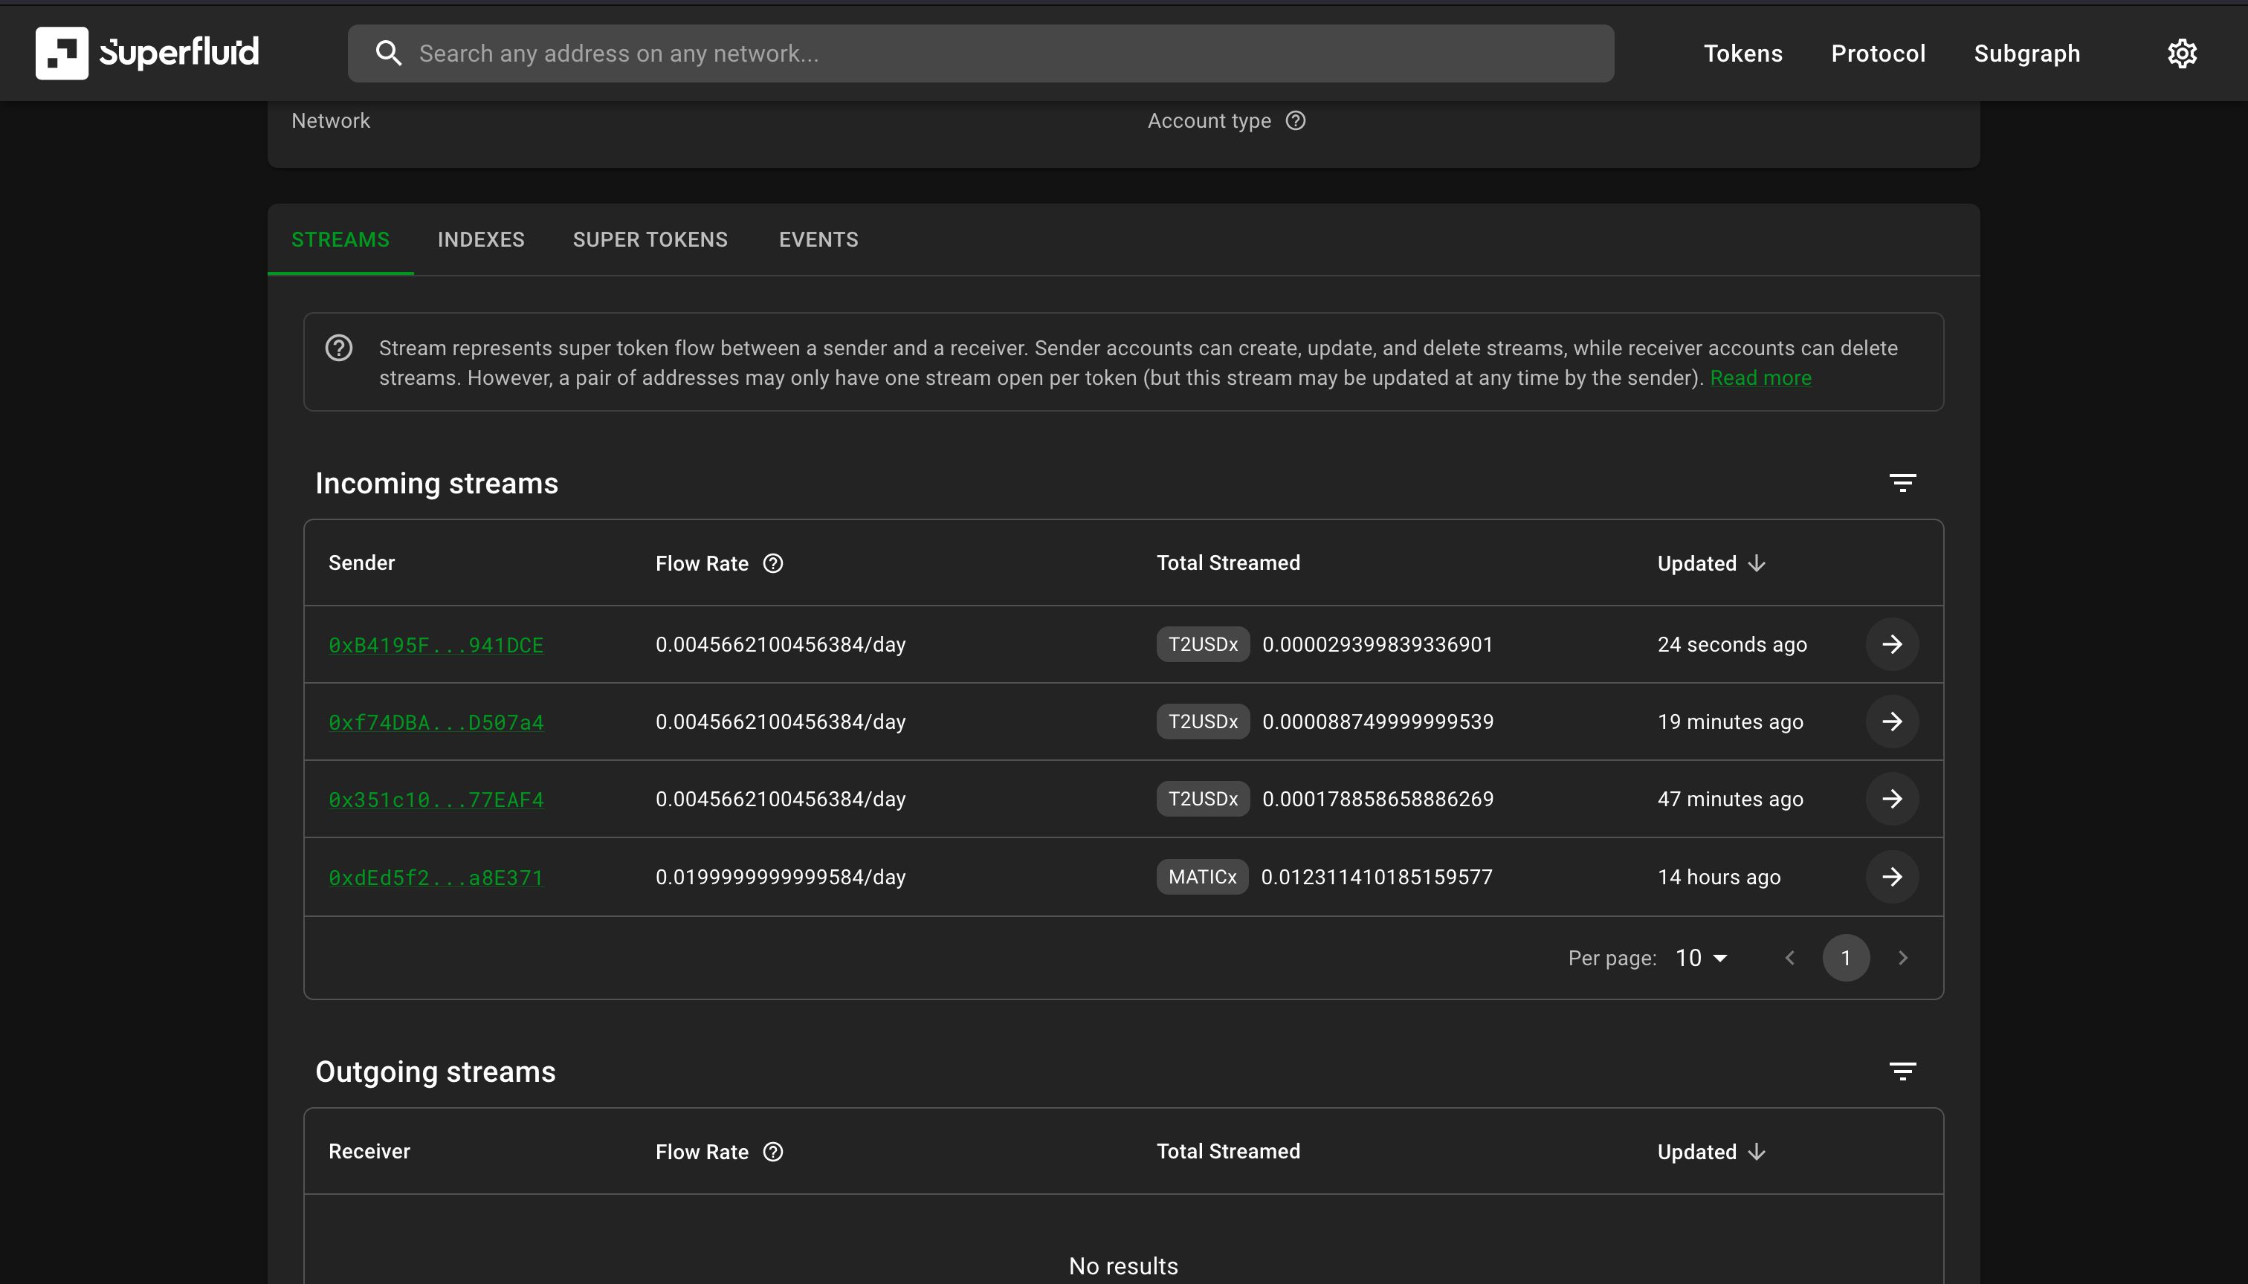Click Account type help icon
The image size is (2248, 1284).
(x=1295, y=121)
